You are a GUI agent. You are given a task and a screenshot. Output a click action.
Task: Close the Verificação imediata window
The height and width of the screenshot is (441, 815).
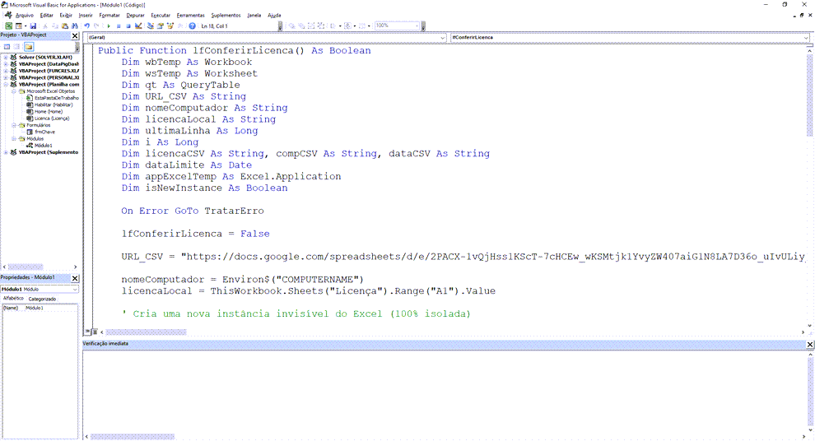point(809,344)
